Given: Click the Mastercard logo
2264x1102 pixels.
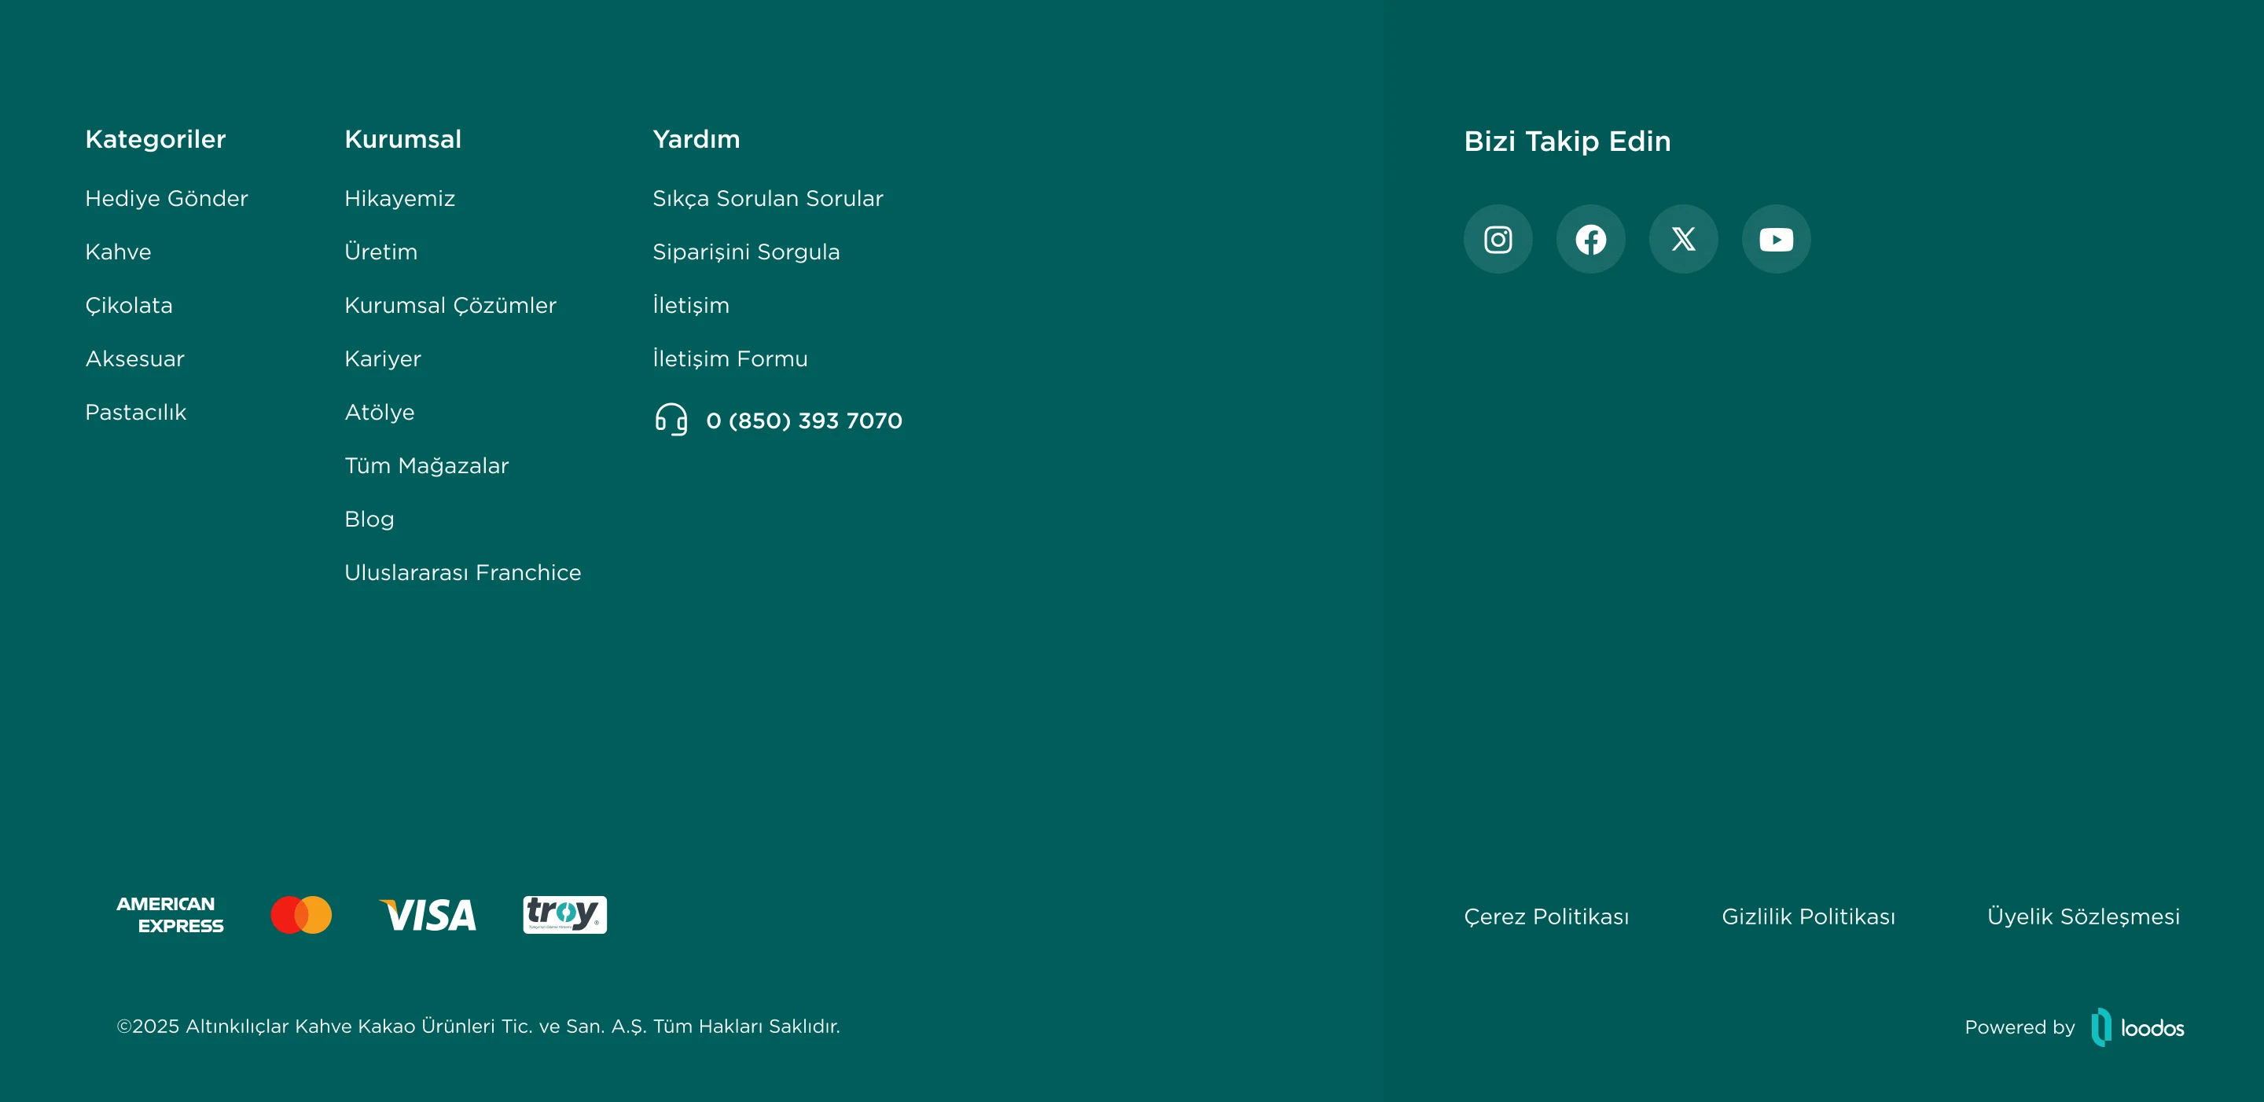Looking at the screenshot, I should coord(301,915).
